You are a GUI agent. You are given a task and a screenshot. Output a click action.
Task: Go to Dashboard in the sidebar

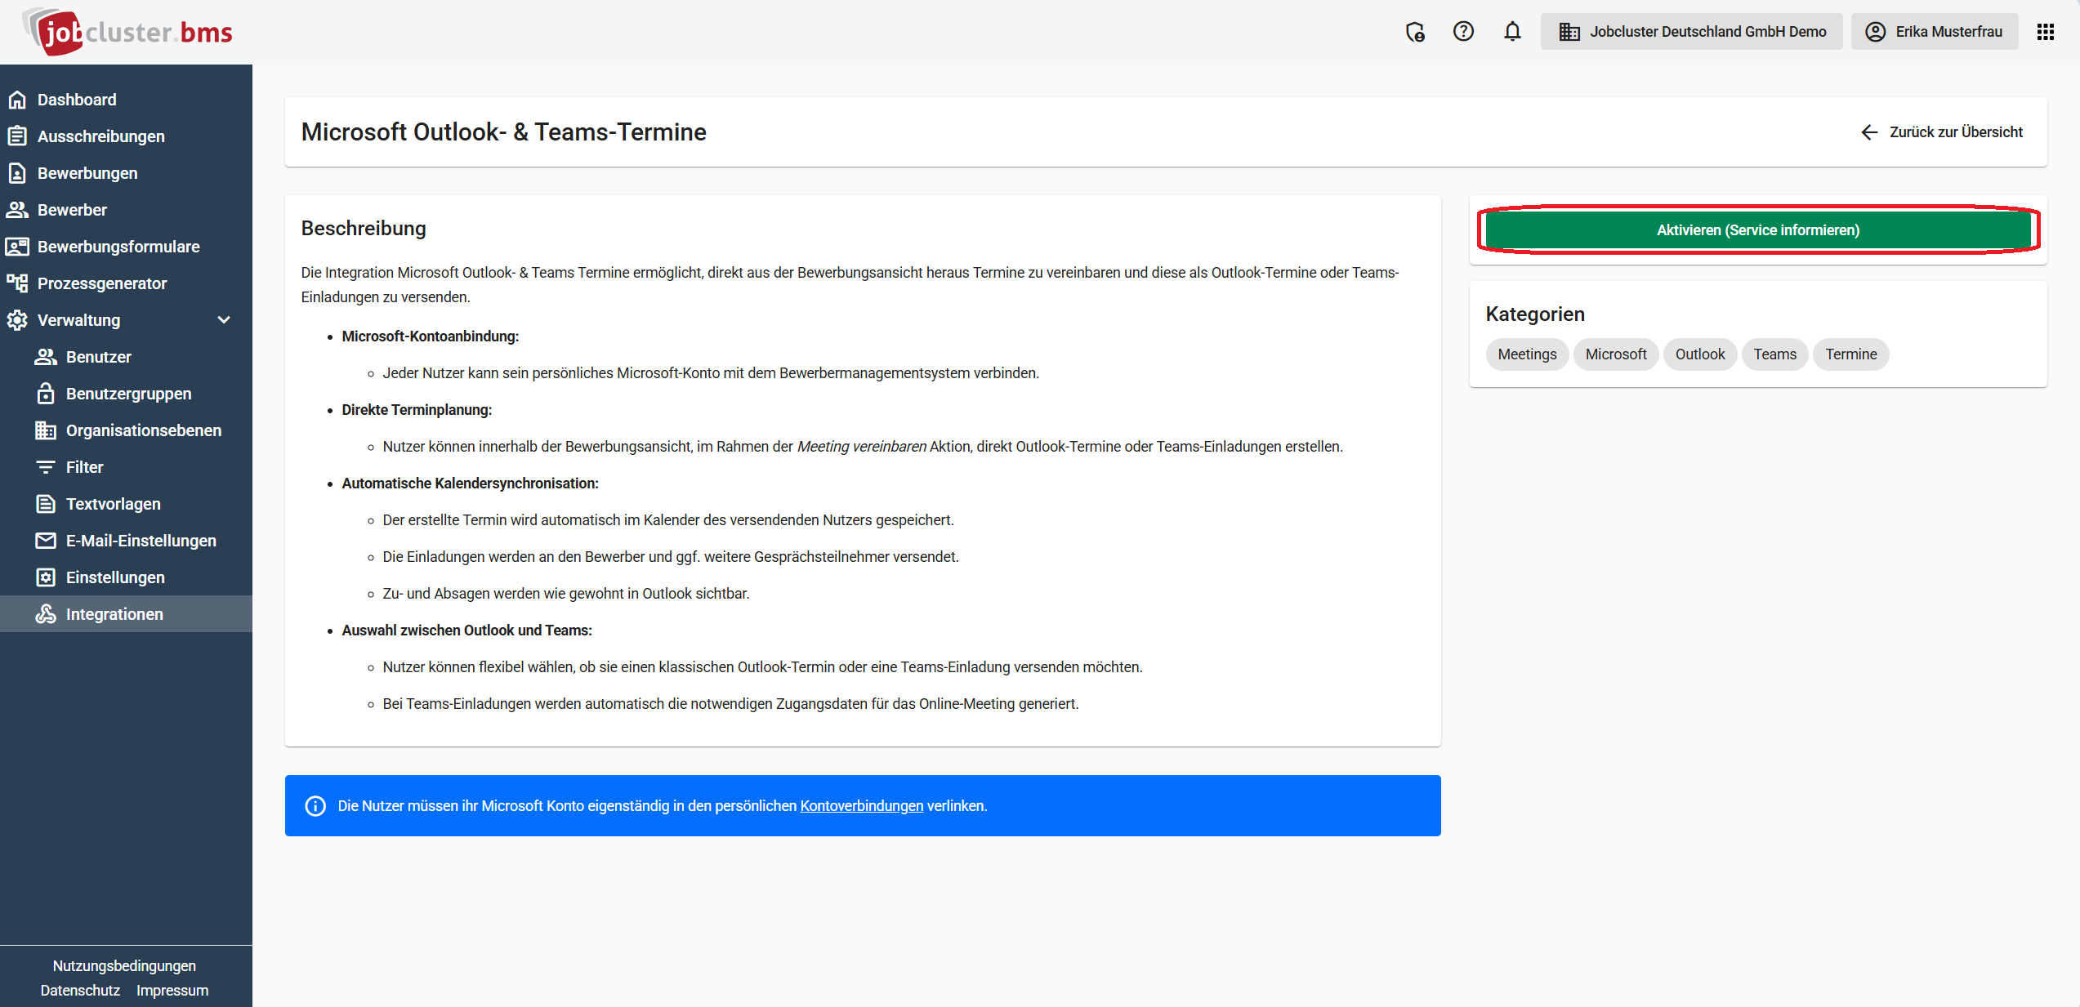coord(126,100)
